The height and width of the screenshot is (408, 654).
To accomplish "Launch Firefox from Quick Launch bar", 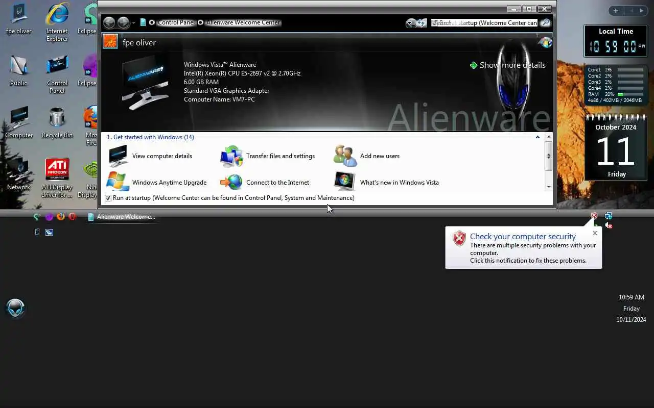I will coord(60,216).
